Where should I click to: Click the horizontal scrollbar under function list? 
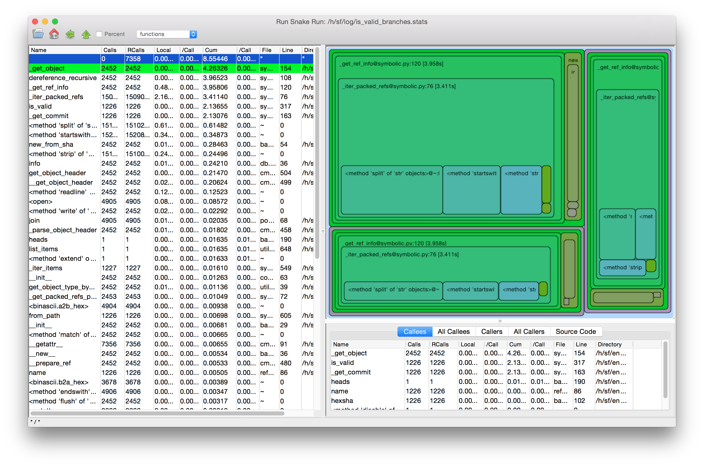157,413
